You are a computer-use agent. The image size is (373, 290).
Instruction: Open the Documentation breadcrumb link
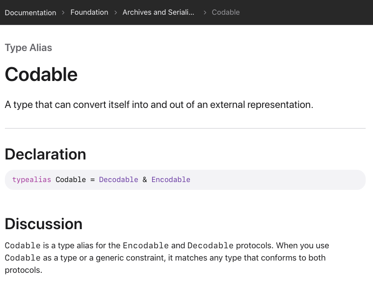[x=30, y=12]
